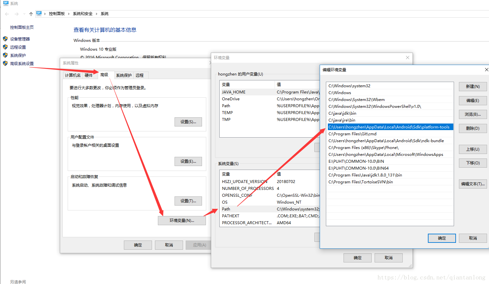Select PROCESSOR_ARCHITECT... system variable row
This screenshot has height=284, width=489.
coord(270,223)
